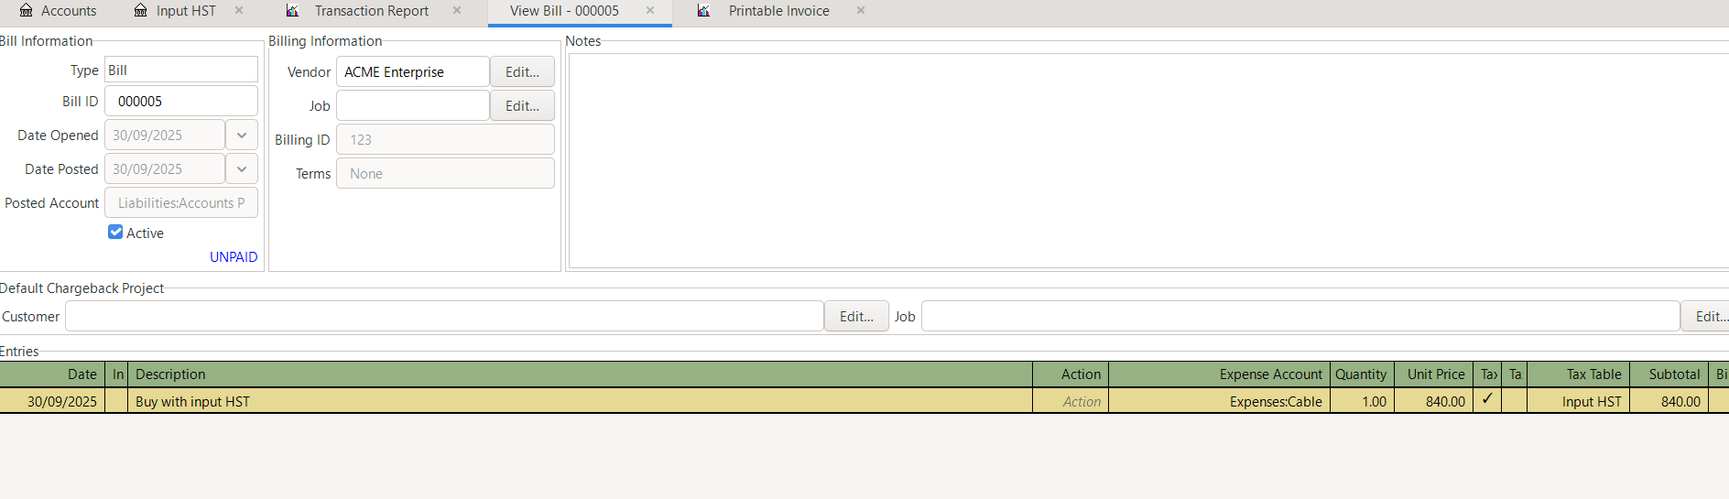Image resolution: width=1729 pixels, height=499 pixels.
Task: Expand the Date Posted calendar dropdown
Action: (x=242, y=169)
